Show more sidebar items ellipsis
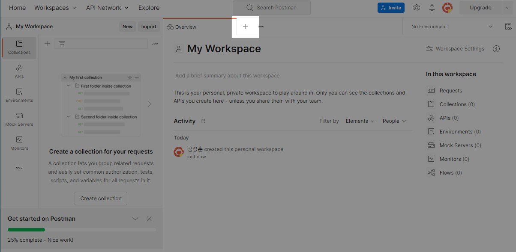The width and height of the screenshot is (516, 252). coord(19,168)
